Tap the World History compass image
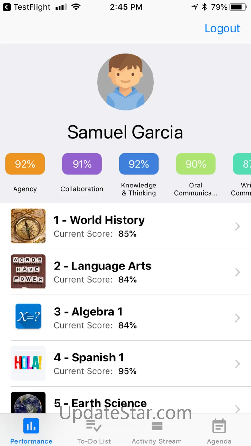The image size is (251, 446). [28, 226]
